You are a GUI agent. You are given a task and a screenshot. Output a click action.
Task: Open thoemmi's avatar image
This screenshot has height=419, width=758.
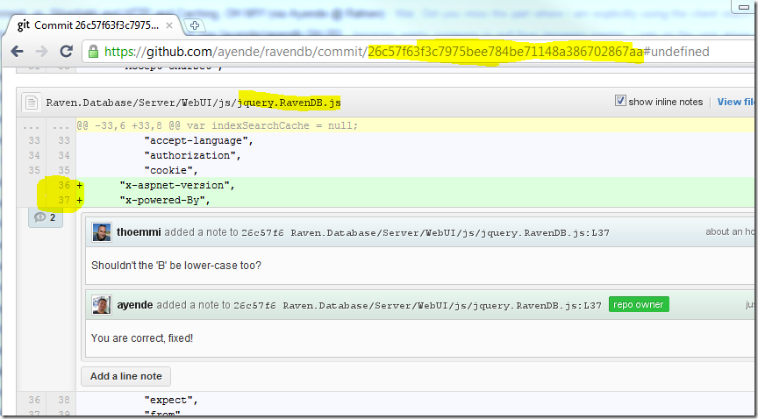[102, 232]
